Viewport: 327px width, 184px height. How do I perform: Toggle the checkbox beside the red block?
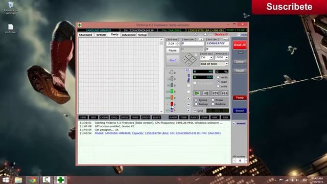pos(189,104)
